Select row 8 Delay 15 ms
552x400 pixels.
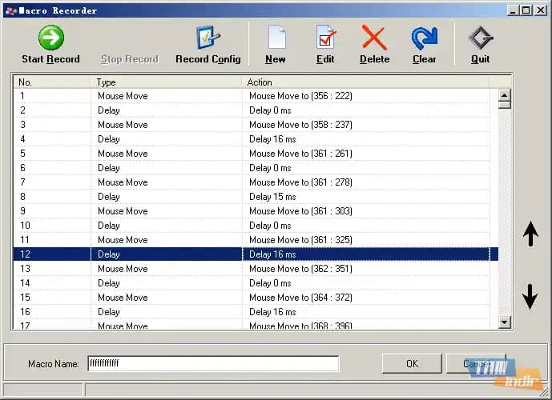point(272,197)
